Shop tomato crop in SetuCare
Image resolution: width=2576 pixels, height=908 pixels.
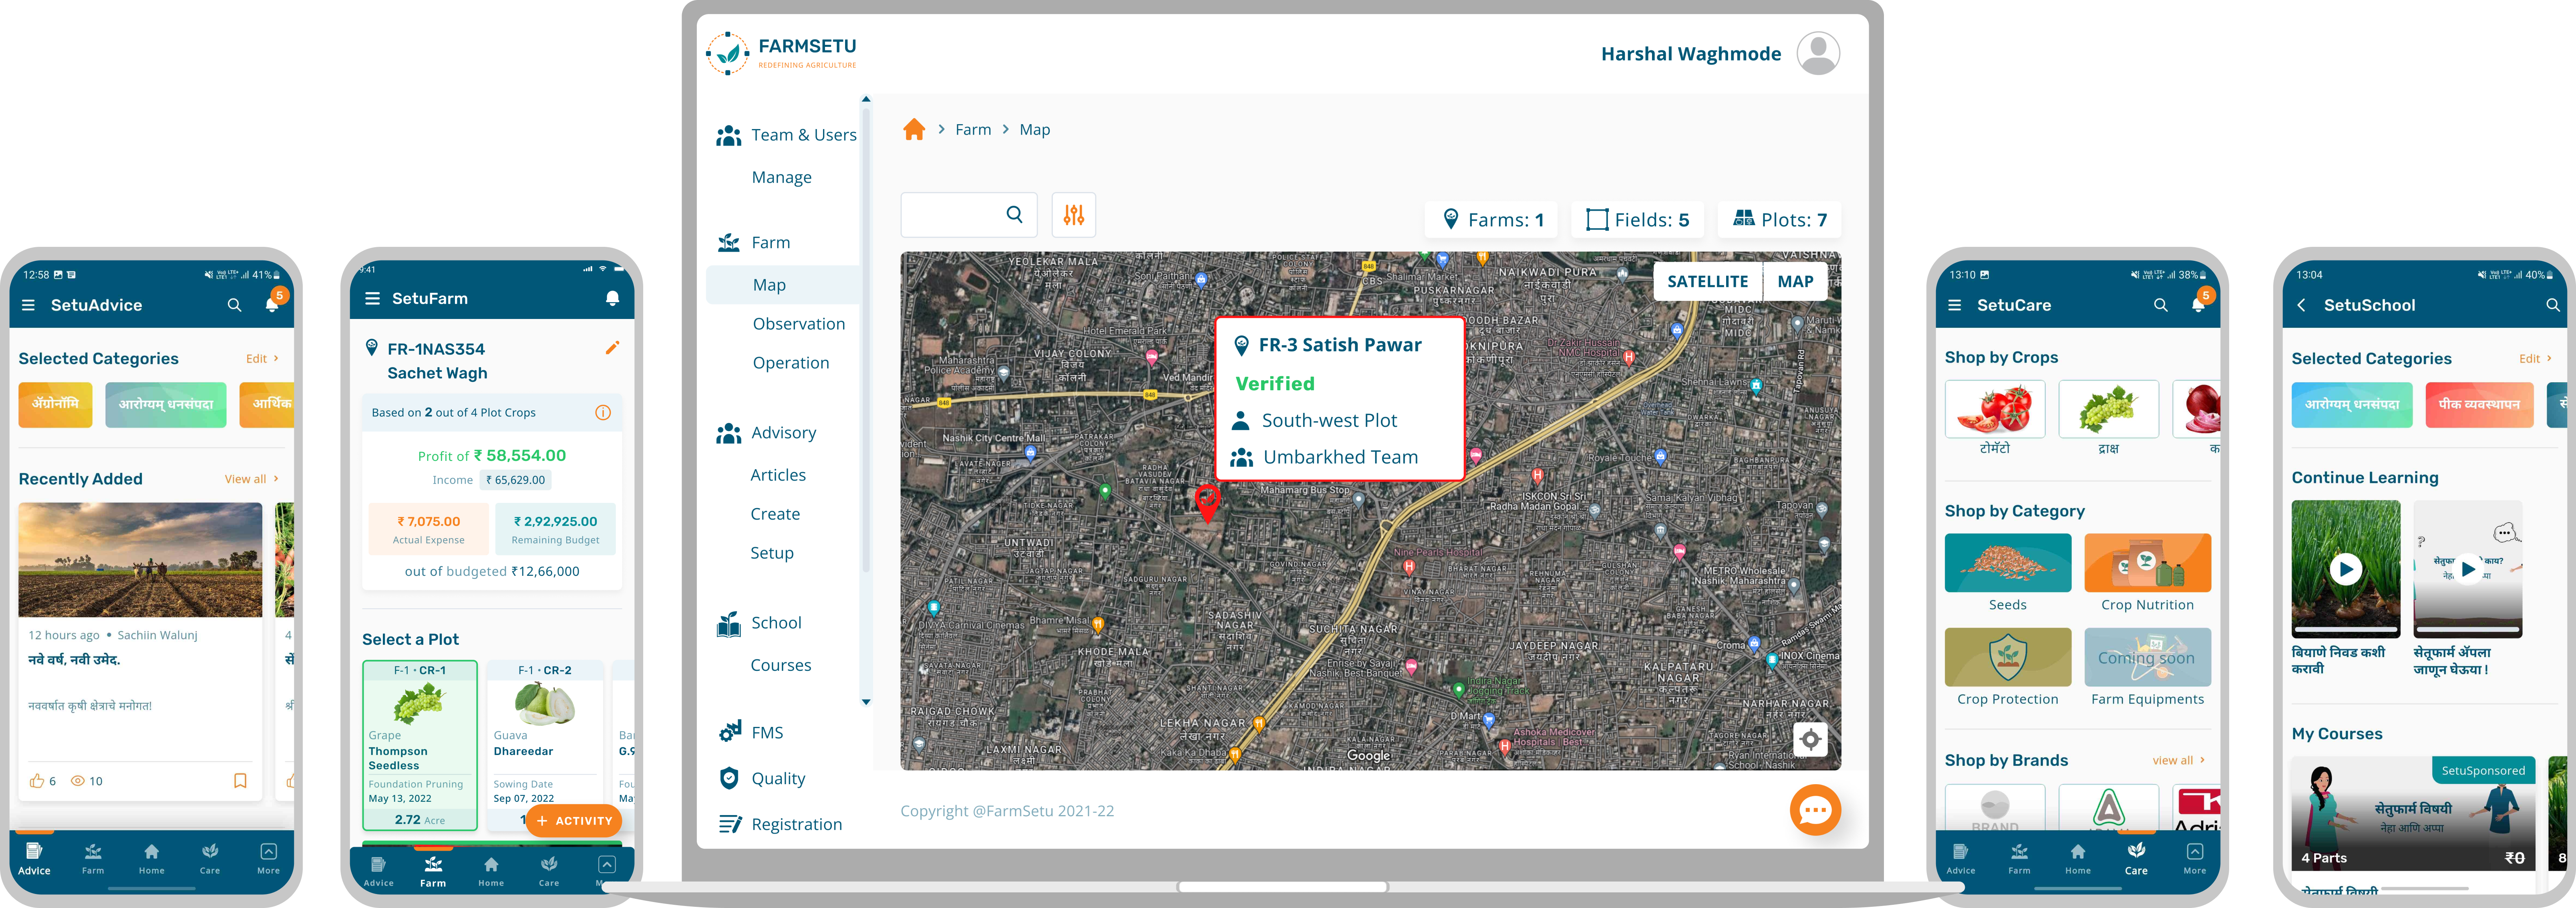[1995, 418]
